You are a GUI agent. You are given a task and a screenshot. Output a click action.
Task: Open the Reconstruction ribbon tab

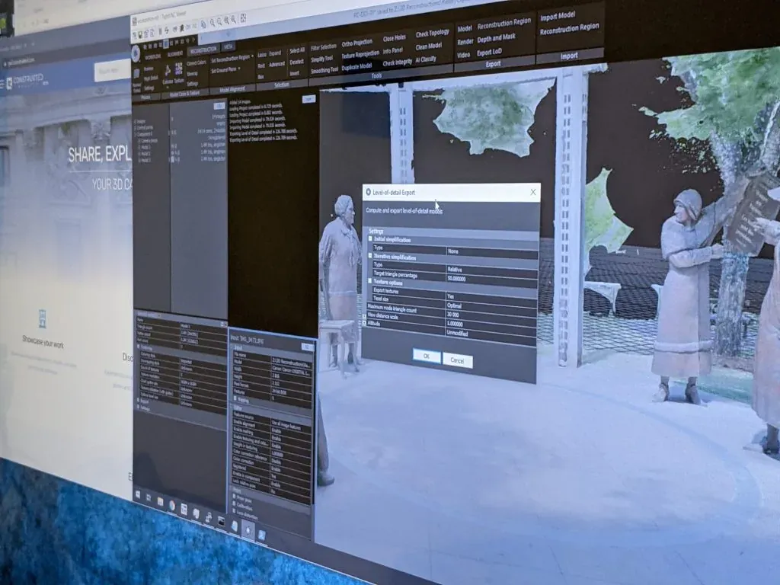(x=203, y=50)
